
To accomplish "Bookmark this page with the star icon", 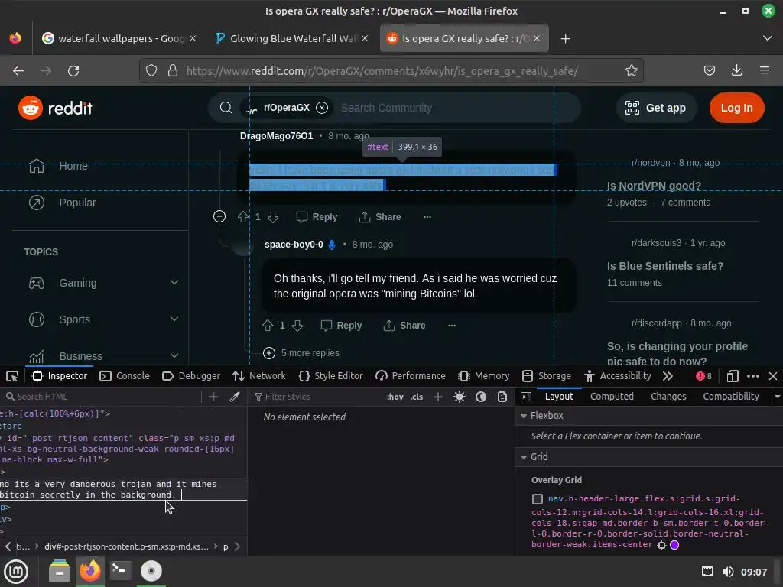I will [x=631, y=71].
